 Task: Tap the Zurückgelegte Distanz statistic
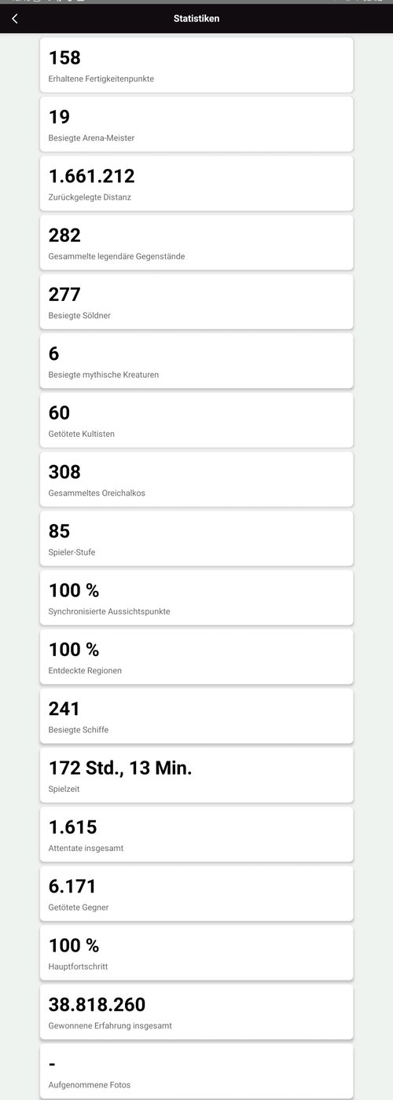[196, 183]
